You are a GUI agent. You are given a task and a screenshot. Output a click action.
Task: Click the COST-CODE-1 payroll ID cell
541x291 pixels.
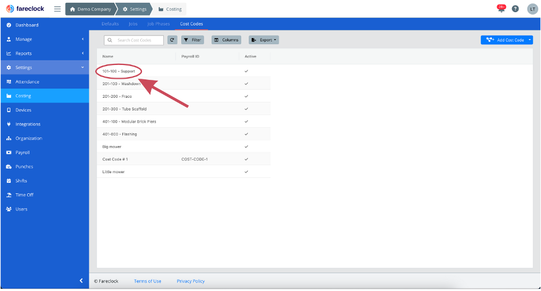click(x=194, y=159)
